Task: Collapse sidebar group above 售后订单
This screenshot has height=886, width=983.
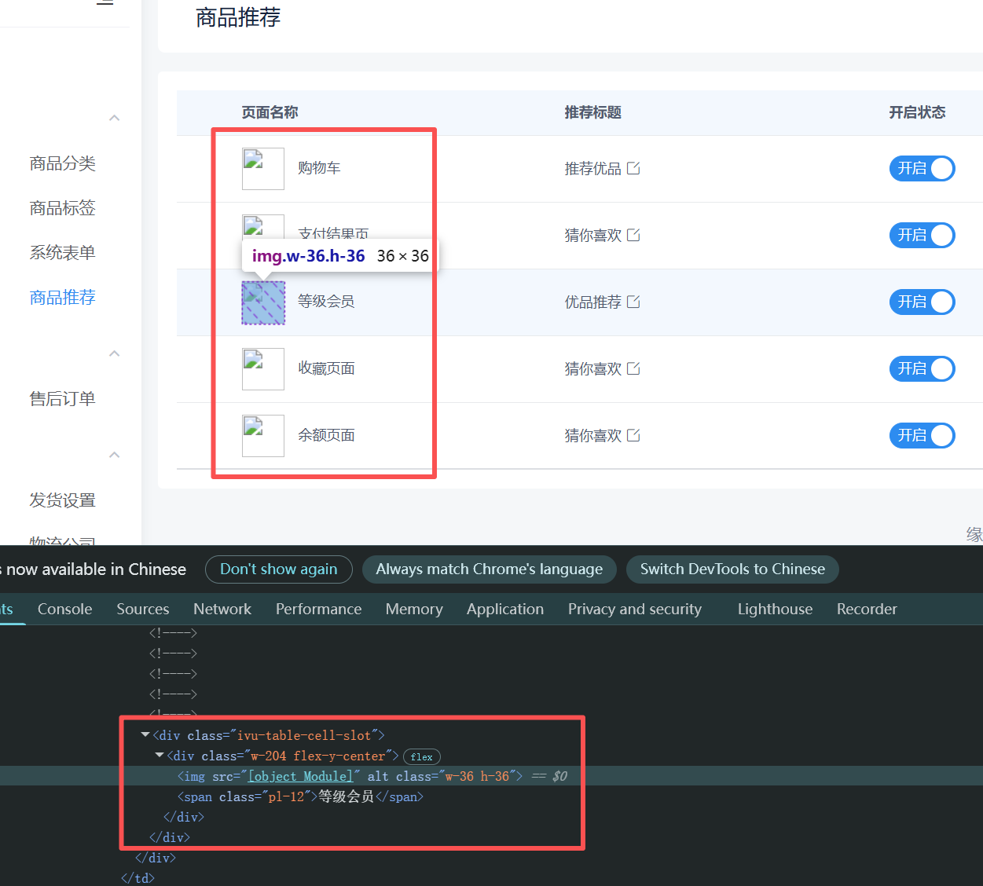Action: (115, 353)
